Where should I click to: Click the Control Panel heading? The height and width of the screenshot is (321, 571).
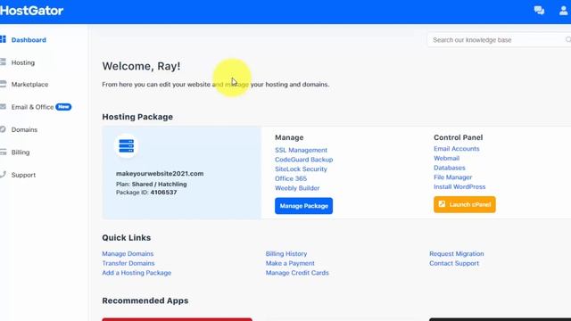coord(458,137)
